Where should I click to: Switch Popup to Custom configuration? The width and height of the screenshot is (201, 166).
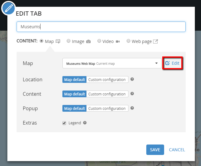(107, 108)
